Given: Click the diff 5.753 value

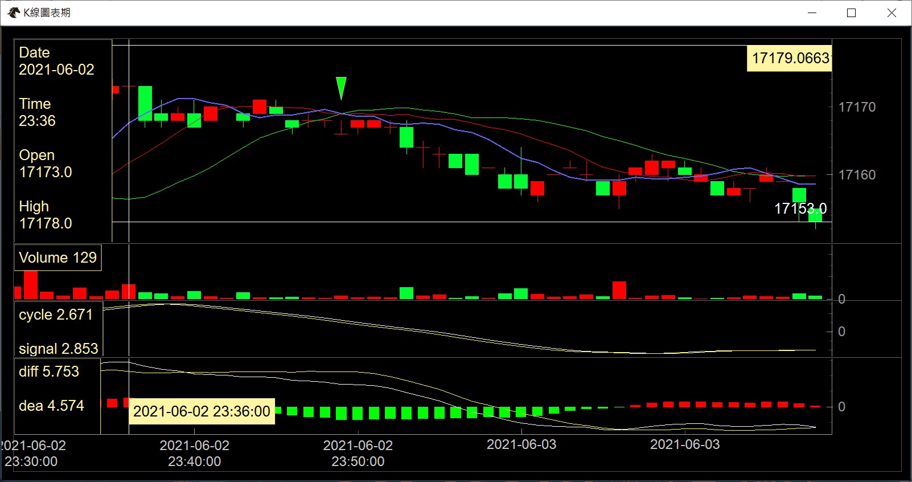Looking at the screenshot, I should (49, 371).
